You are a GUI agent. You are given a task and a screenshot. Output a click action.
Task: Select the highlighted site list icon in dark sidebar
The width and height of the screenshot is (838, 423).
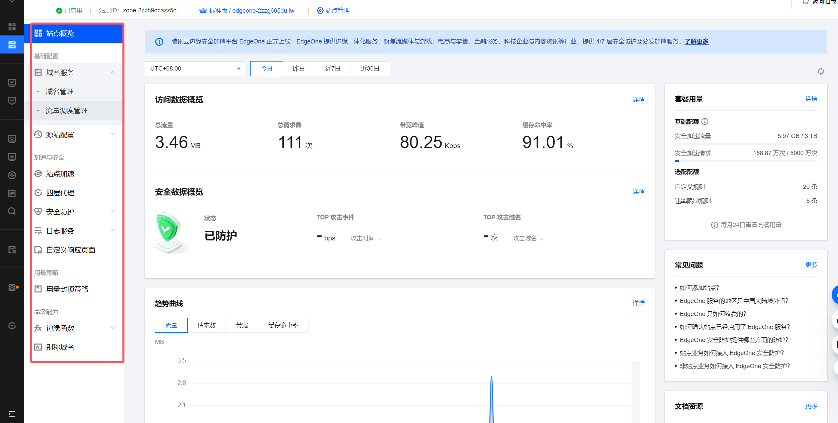(12, 45)
